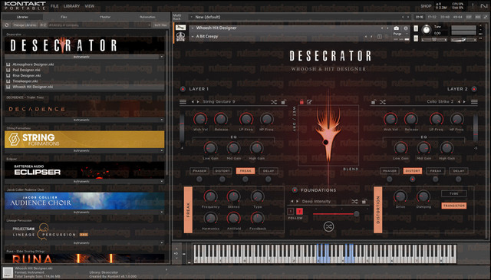Click the Manage Libraries button
This screenshot has width=491, height=280.
click(x=25, y=25)
